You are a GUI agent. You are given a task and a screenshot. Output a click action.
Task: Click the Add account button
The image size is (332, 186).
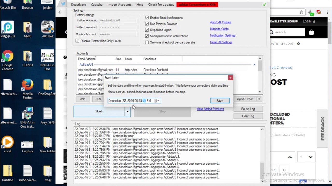[82, 99]
